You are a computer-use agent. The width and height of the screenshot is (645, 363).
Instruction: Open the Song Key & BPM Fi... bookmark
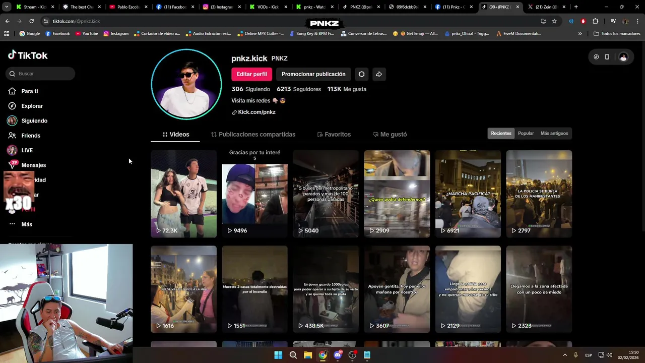coord(311,34)
